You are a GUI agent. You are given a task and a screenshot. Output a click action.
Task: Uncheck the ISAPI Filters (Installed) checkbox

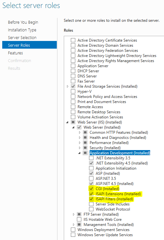[x=91, y=199]
